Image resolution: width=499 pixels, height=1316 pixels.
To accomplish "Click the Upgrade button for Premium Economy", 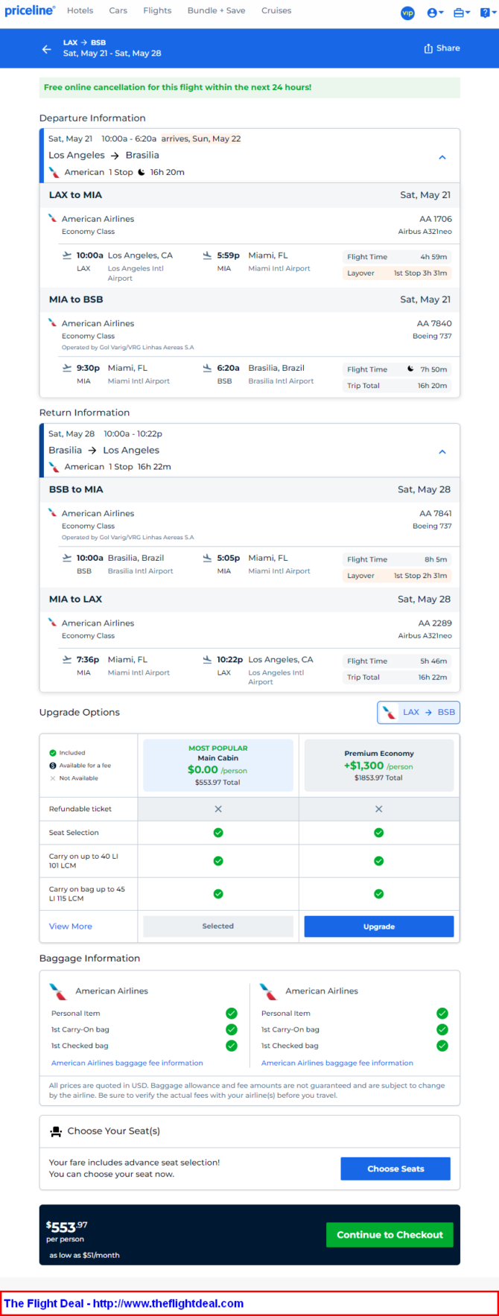I will [x=379, y=926].
